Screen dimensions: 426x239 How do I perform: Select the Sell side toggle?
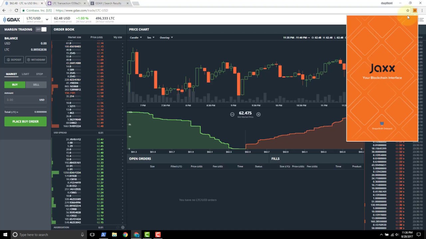pyautogui.click(x=36, y=85)
